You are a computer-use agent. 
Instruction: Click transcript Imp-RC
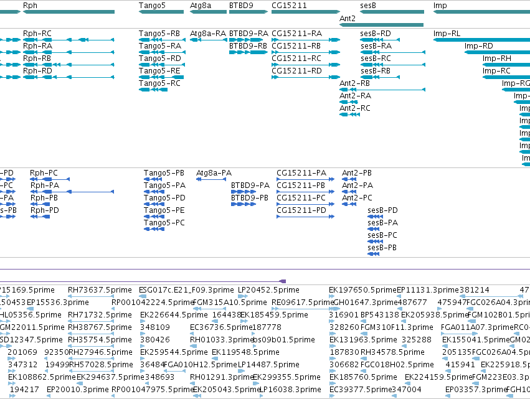pos(506,77)
